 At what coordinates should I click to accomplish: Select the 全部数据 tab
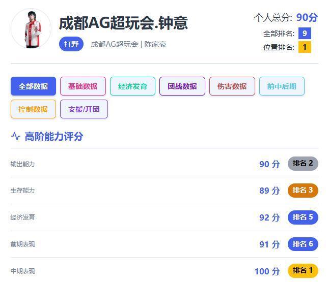click(33, 86)
